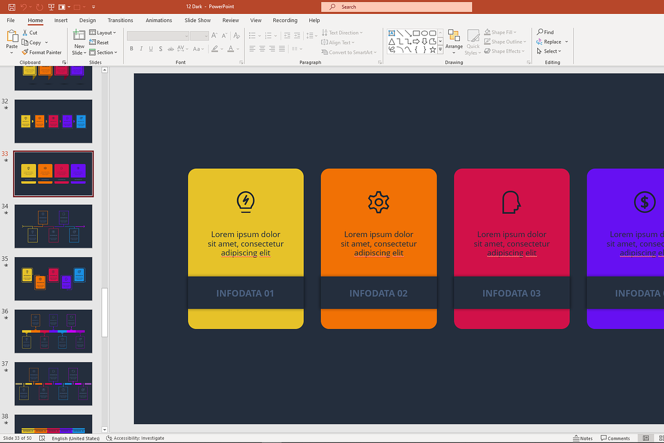The image size is (664, 443).
Task: Switch to the Animations tab
Action: point(159,20)
